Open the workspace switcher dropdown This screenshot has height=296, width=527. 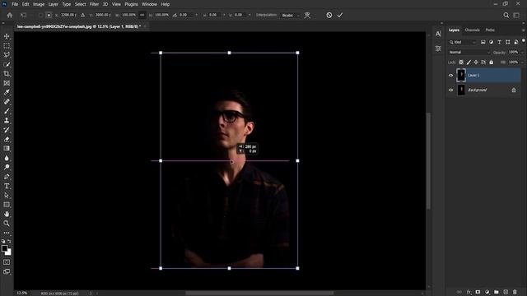point(516,15)
